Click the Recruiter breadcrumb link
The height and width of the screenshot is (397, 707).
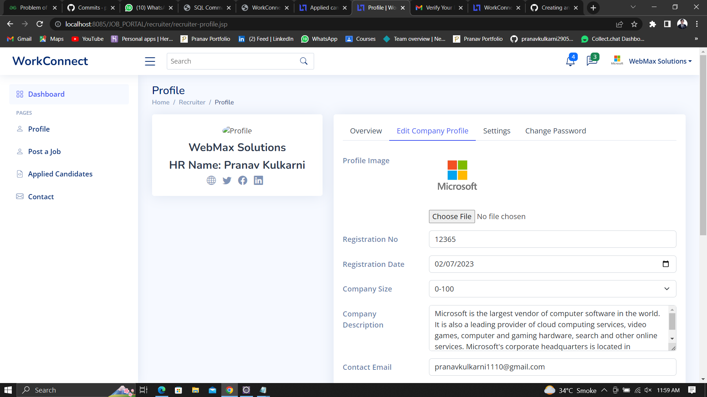click(x=192, y=102)
